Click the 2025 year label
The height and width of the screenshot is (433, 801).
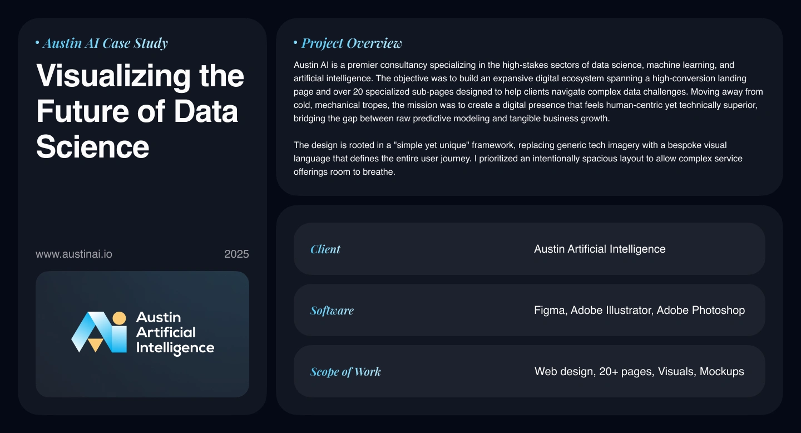236,254
